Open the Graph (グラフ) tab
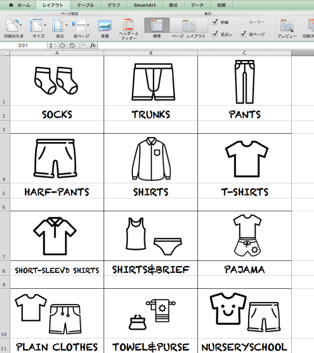This screenshot has width=314, height=353. click(x=114, y=5)
